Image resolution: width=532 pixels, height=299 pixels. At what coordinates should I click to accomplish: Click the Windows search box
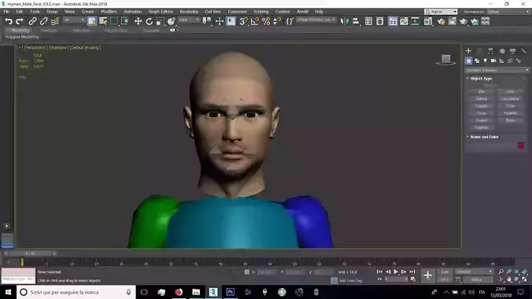point(76,292)
